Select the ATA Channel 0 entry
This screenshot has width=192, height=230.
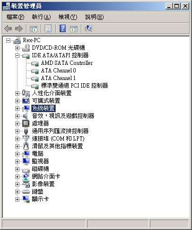pos(59,71)
